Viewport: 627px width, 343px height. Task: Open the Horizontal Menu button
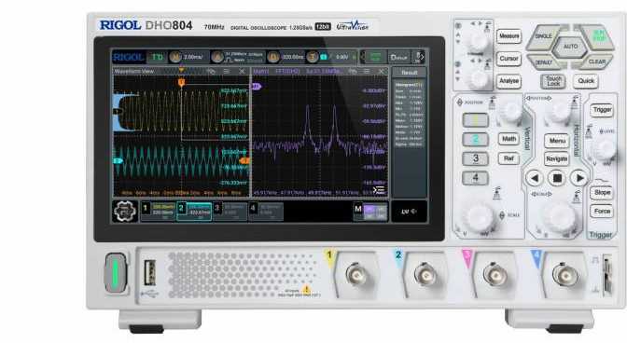click(557, 141)
